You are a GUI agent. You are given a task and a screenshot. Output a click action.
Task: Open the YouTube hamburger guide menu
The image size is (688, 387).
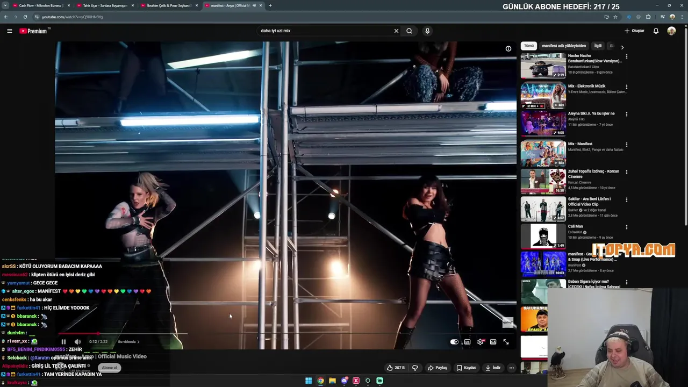(10, 31)
